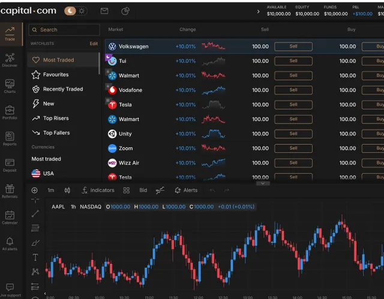384x299 pixels.
Task: Open chart Alerts
Action: (186, 190)
